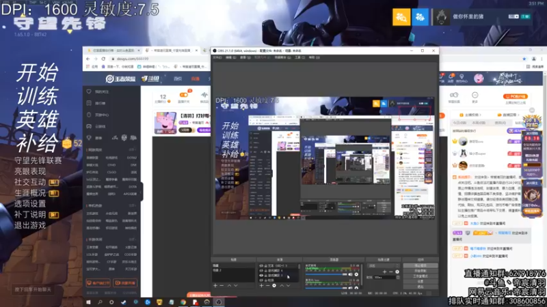Open Google Chrome from the taskbar
Viewport: 547px width, 307px height.
point(183,302)
